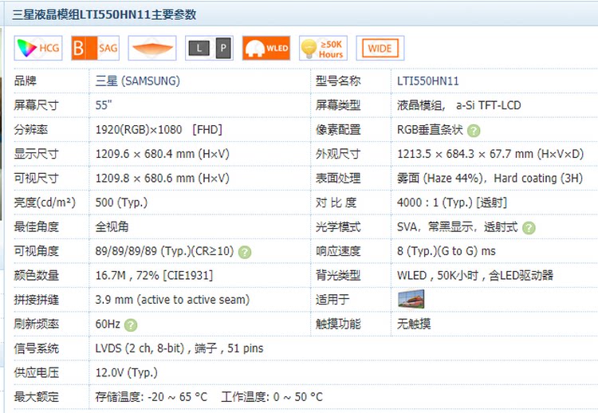Screen dimensions: 598x413
Task: Click the 12.0V (Typ.) supply voltage value
Action: [127, 372]
